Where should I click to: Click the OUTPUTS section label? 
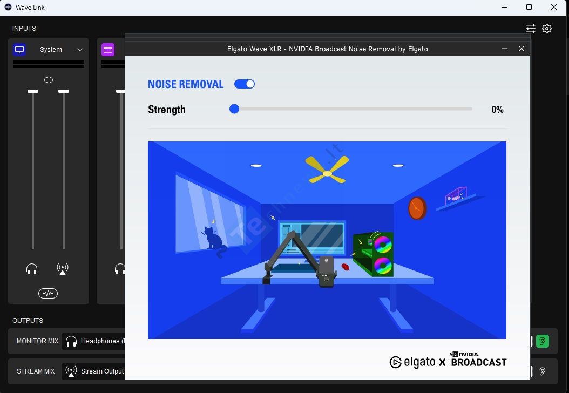click(28, 321)
